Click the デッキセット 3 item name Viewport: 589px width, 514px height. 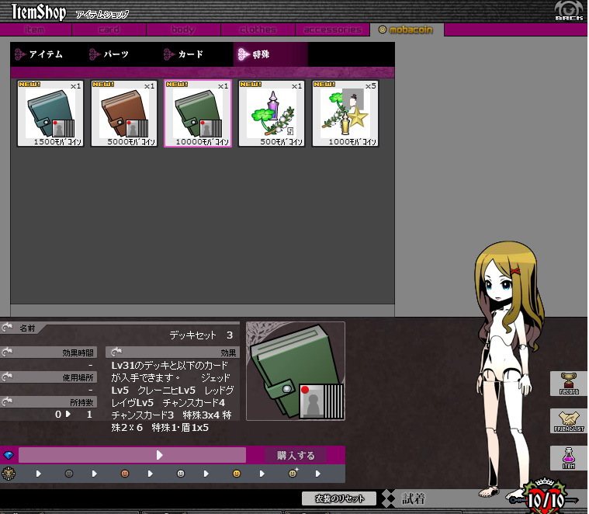tap(201, 335)
